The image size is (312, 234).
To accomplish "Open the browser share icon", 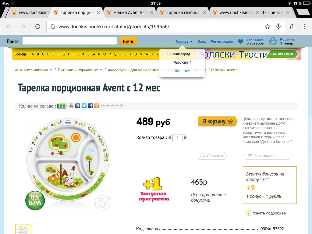I will click(x=292, y=27).
